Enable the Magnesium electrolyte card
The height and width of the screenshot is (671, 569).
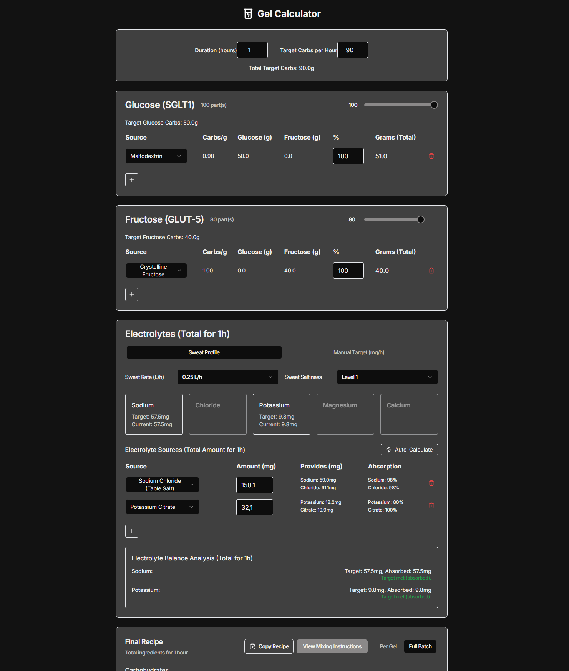345,414
